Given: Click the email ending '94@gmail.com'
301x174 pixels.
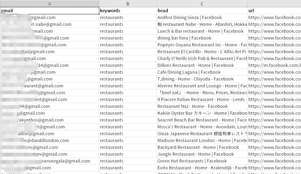Looking at the screenshot, I should (49, 106).
